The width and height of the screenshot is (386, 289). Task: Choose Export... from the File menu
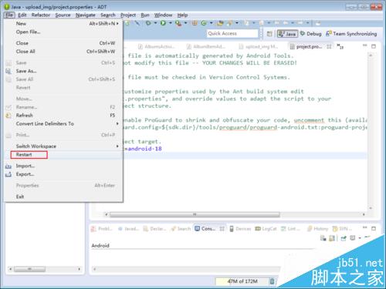(63, 174)
